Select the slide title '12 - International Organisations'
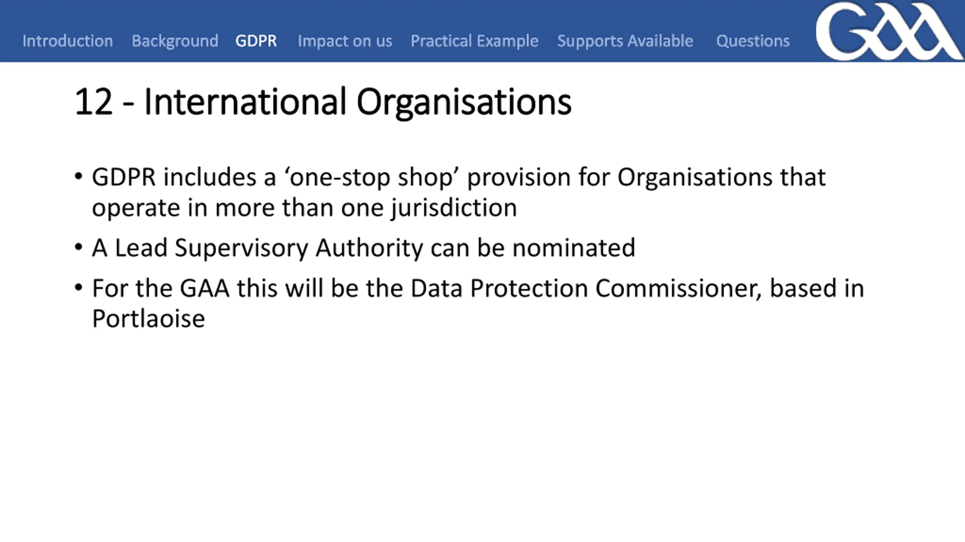The height and width of the screenshot is (542, 965). pyautogui.click(x=323, y=102)
